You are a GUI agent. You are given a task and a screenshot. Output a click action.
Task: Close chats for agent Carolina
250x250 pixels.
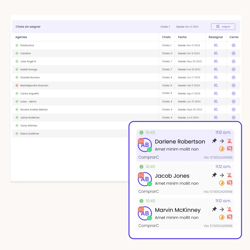233,53
